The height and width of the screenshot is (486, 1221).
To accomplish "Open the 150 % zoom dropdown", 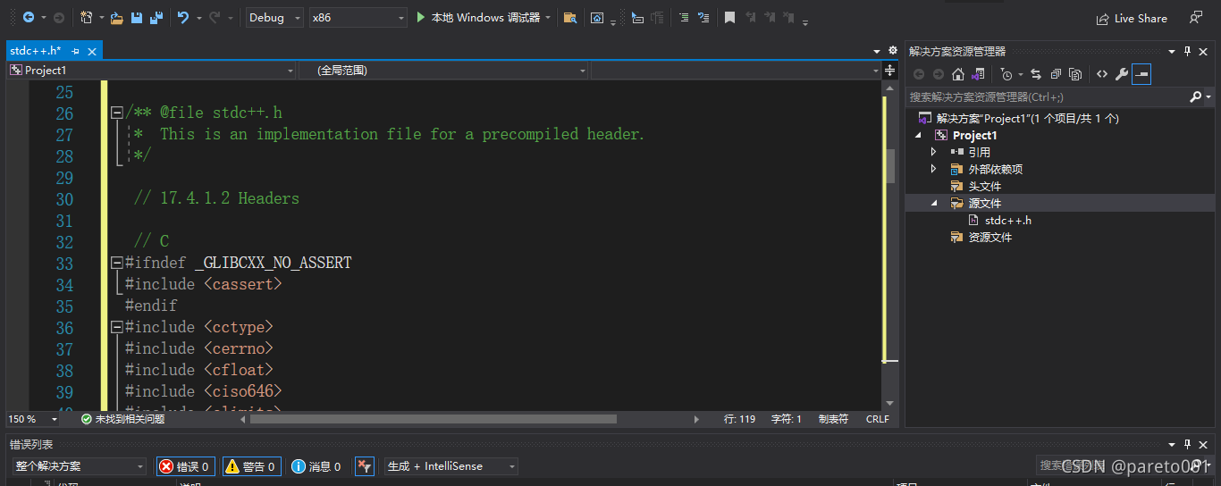I will pos(33,418).
